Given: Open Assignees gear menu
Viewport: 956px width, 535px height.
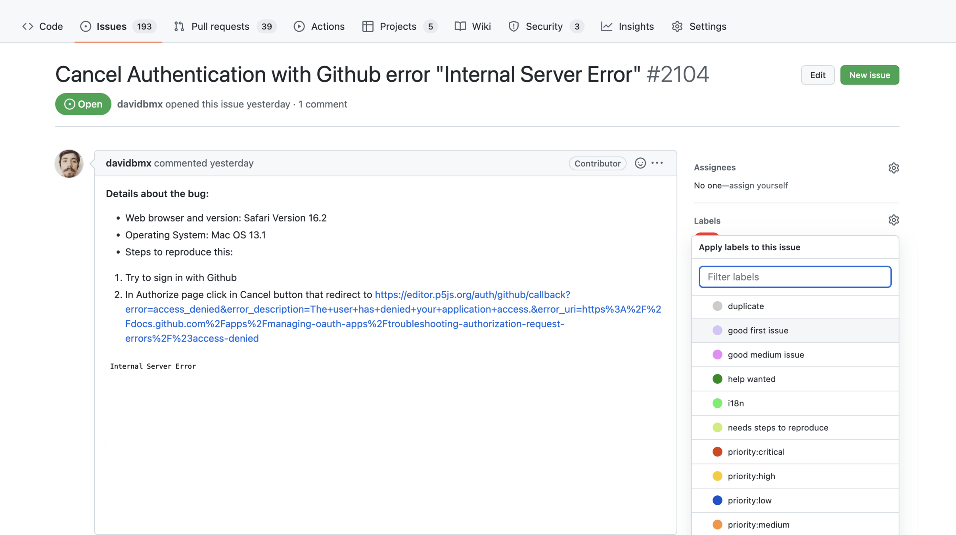Looking at the screenshot, I should (893, 168).
